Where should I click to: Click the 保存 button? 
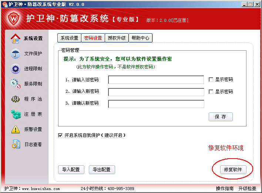pos(221,117)
